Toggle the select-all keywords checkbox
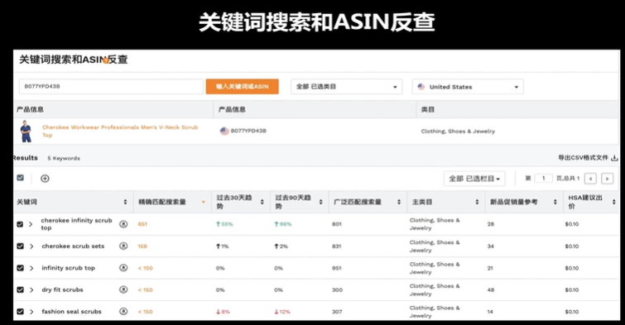This screenshot has height=325, width=625. 21,178
